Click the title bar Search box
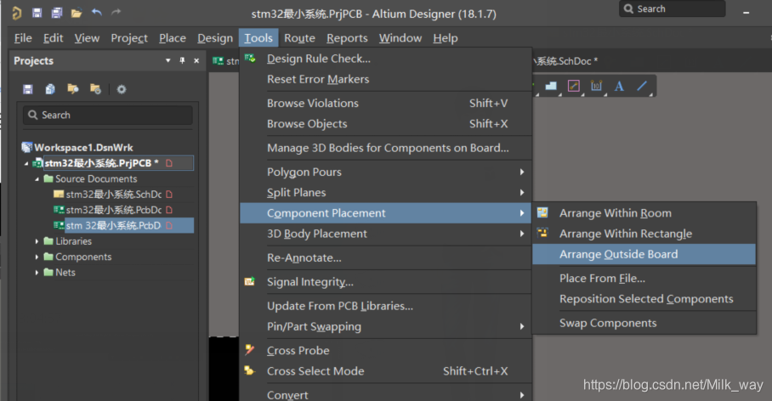 click(x=672, y=8)
